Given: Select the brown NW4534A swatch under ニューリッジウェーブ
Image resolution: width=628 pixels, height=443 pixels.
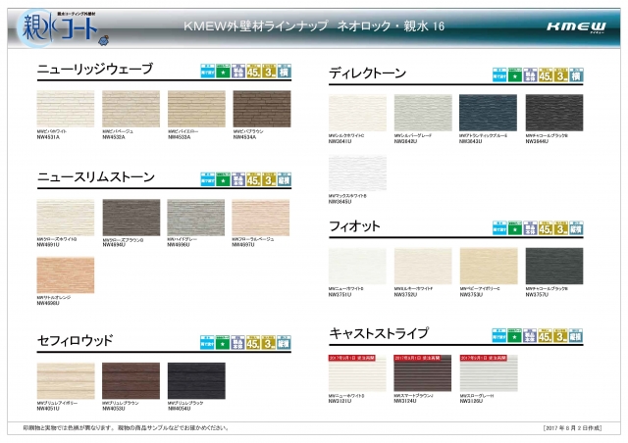Looking at the screenshot, I should [x=262, y=109].
